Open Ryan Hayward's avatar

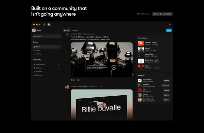pyautogui.click(x=140, y=100)
